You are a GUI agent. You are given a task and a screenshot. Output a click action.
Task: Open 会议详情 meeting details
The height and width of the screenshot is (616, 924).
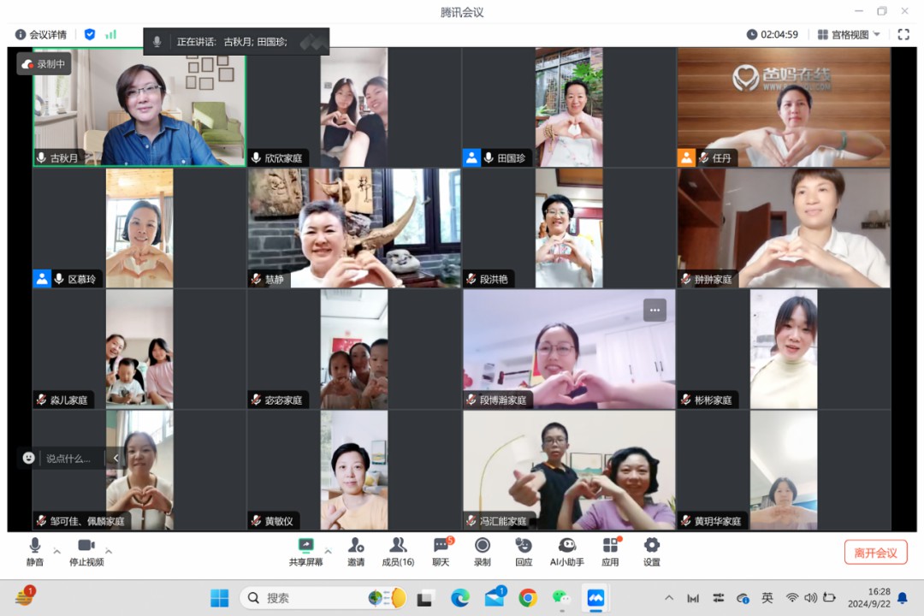pyautogui.click(x=41, y=34)
